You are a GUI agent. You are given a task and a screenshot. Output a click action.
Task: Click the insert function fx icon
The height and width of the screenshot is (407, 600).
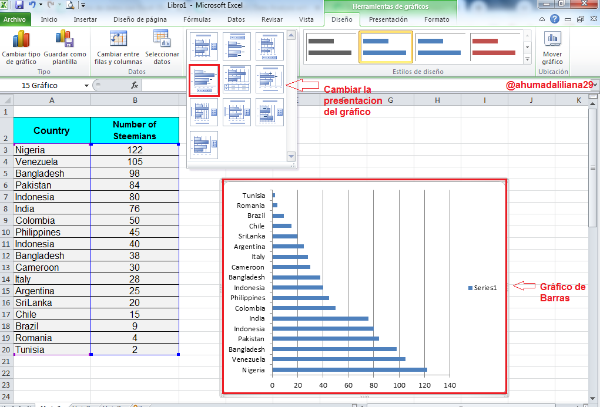pyautogui.click(x=135, y=85)
